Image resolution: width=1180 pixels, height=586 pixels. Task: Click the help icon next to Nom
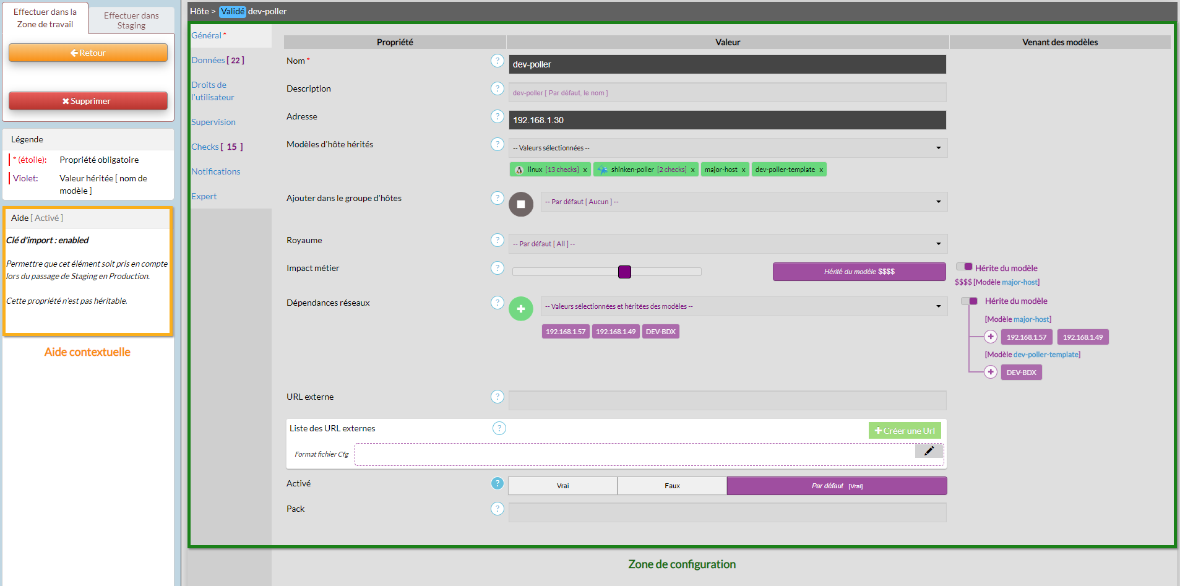497,61
